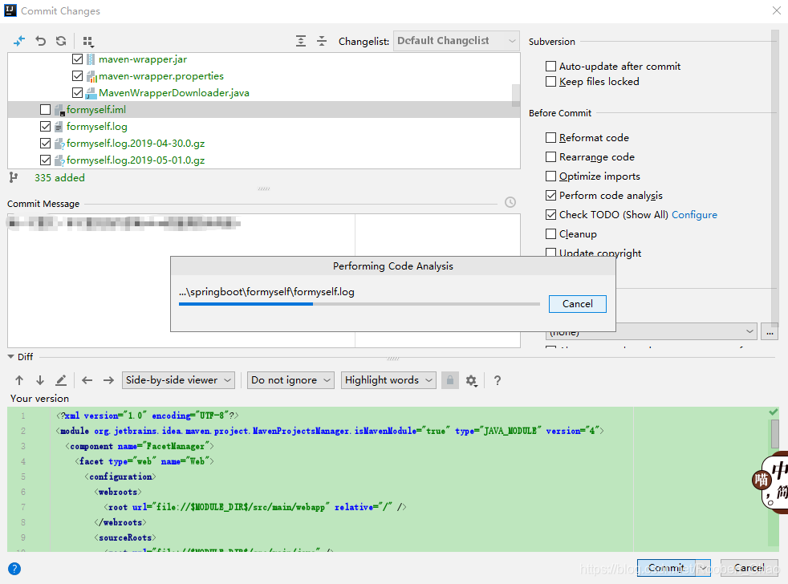
Task: Select maven-wrapper.jar in file list
Action: 143,59
